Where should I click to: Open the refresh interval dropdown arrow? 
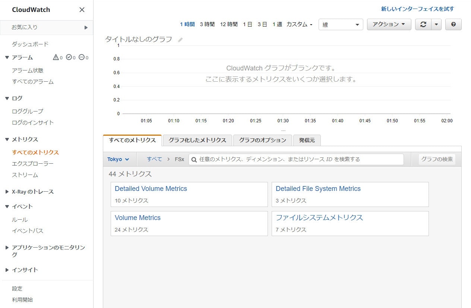436,24
